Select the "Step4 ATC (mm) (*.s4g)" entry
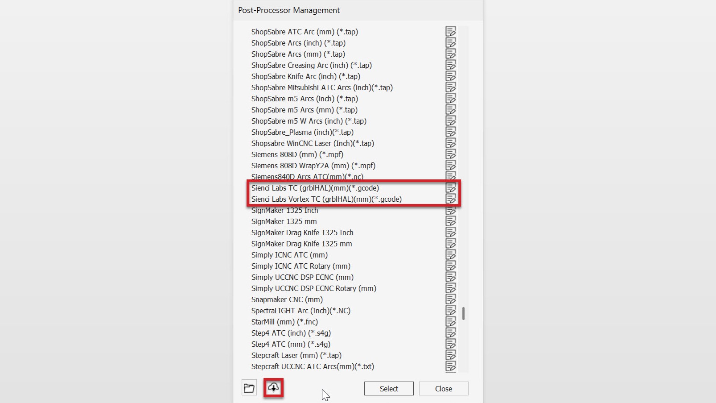Screen dimensions: 716x403 click(x=291, y=344)
